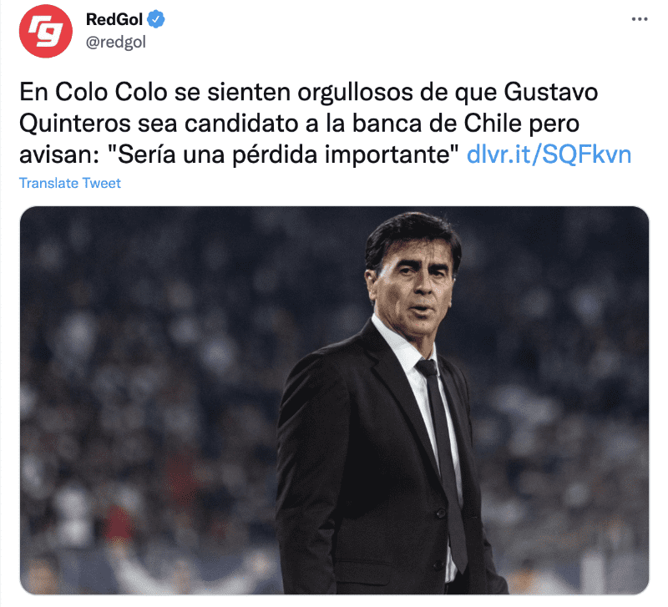Open the RedGol red profile avatar
Viewport: 668px width, 607px height.
pos(46,31)
